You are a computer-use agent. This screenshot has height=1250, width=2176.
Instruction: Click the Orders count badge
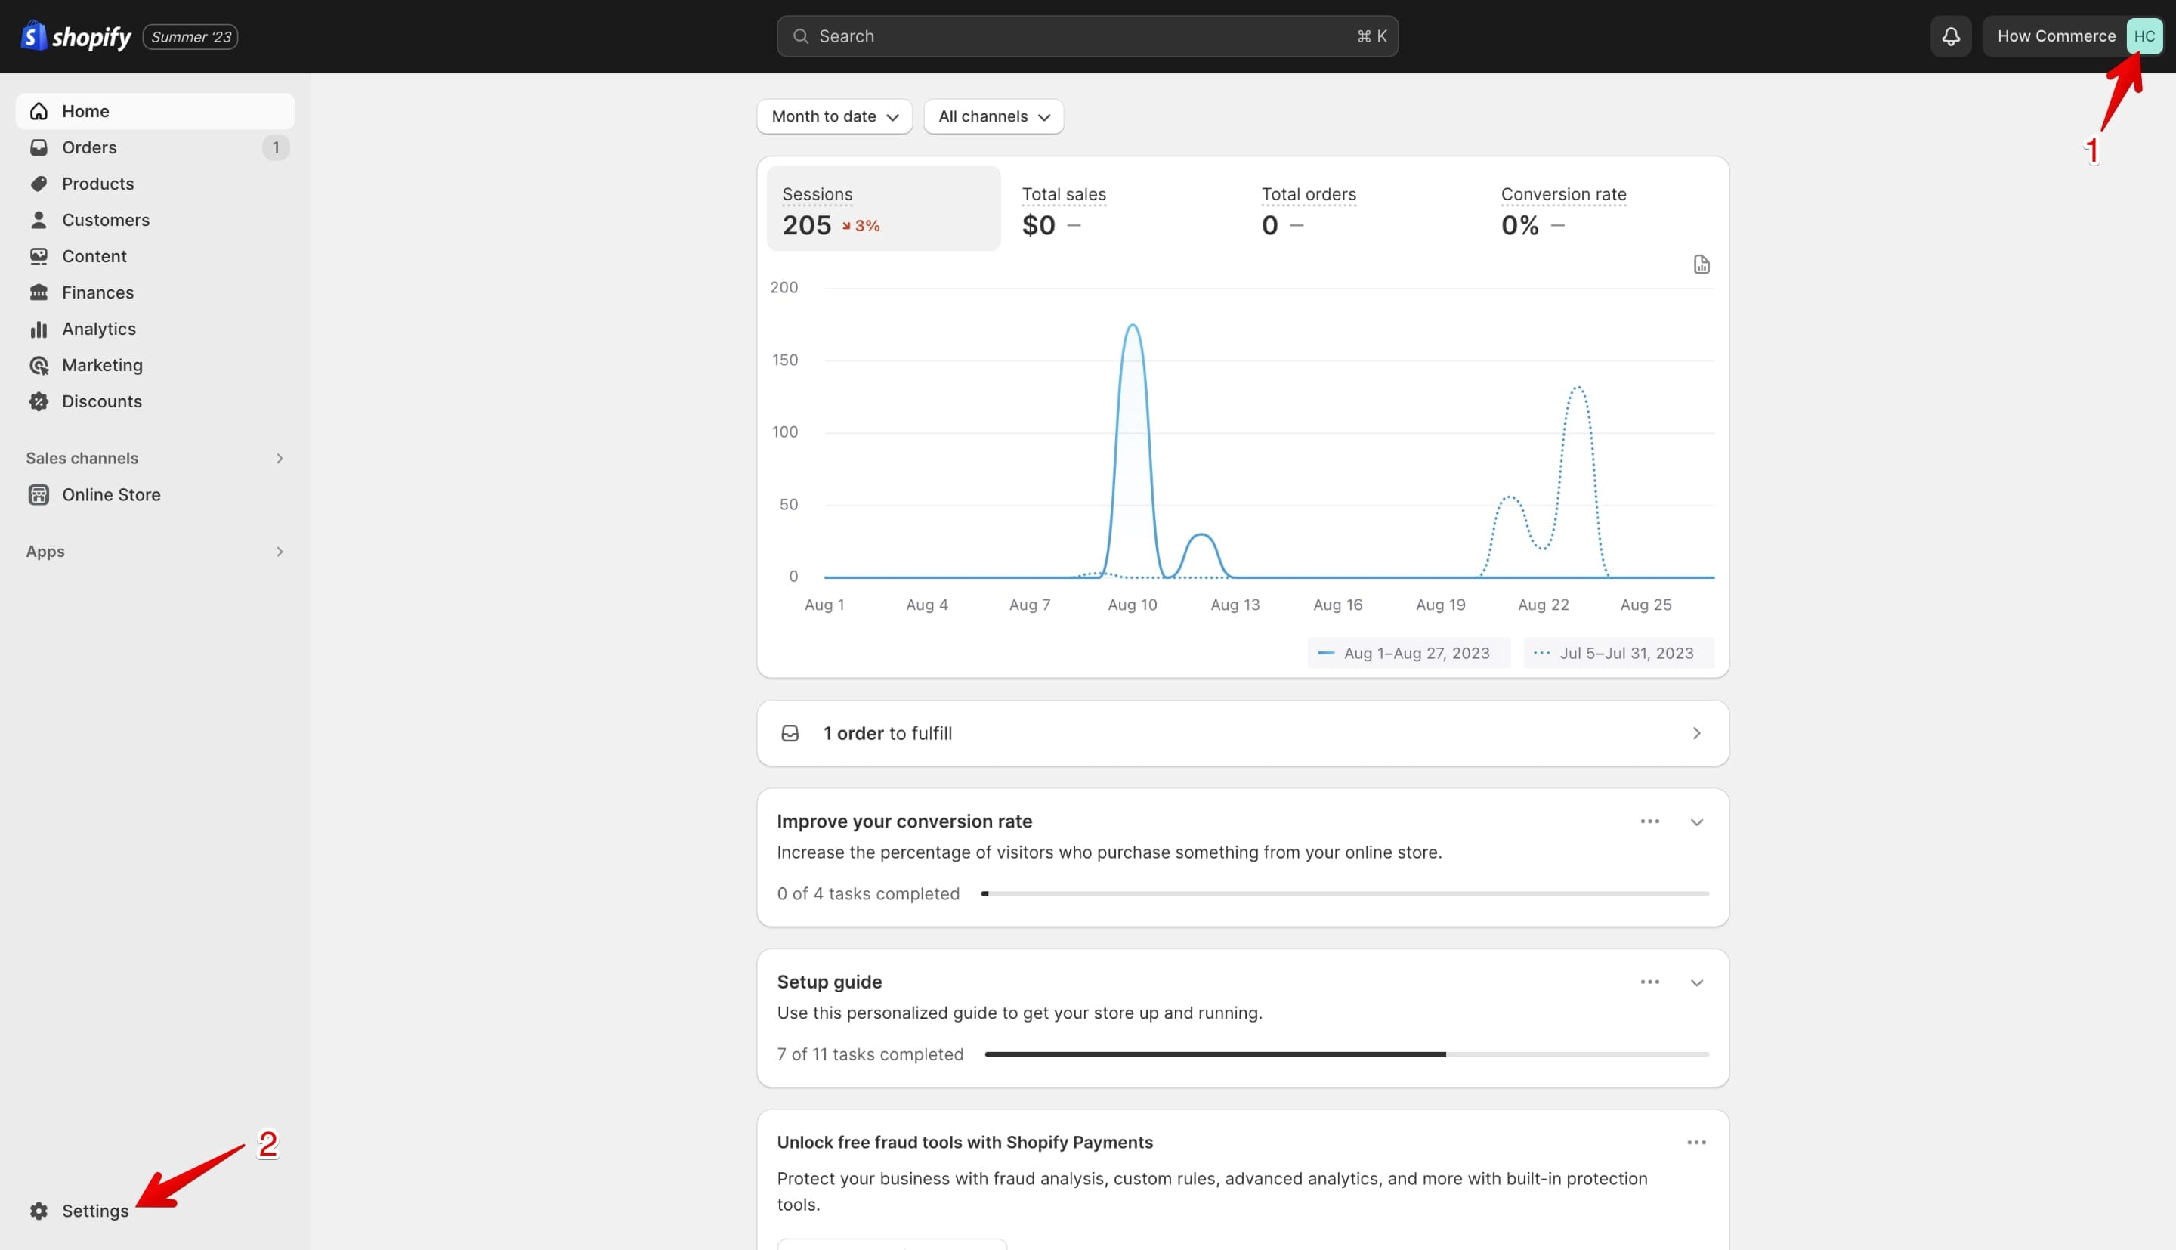[276, 147]
